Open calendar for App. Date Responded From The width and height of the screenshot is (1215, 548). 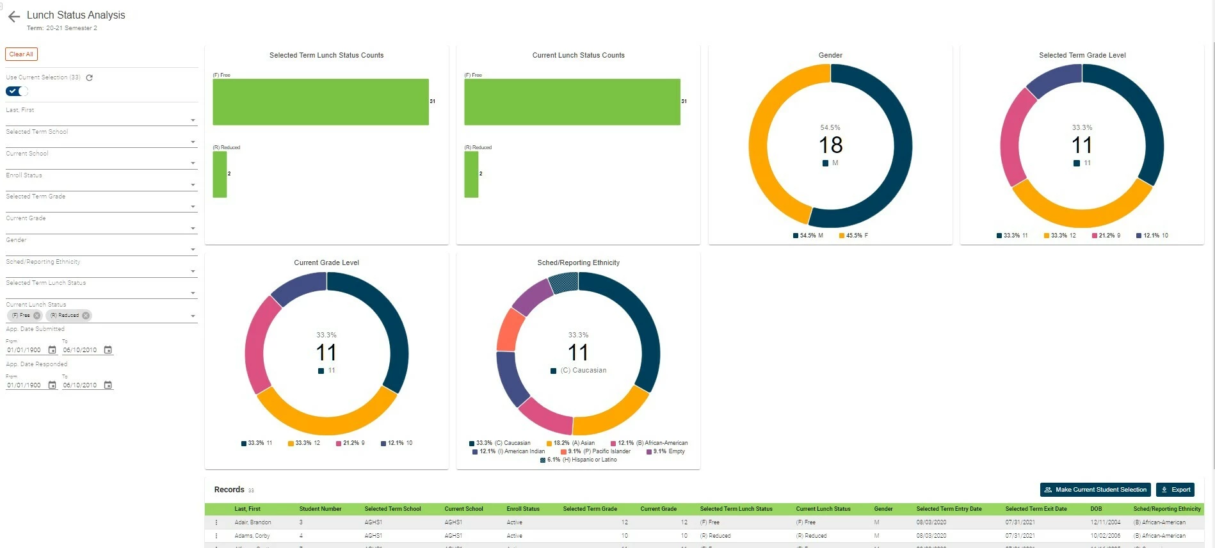click(x=52, y=385)
